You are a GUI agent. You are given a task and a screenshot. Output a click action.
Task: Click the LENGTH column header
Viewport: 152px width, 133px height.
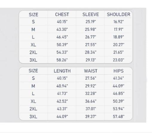point(62,71)
